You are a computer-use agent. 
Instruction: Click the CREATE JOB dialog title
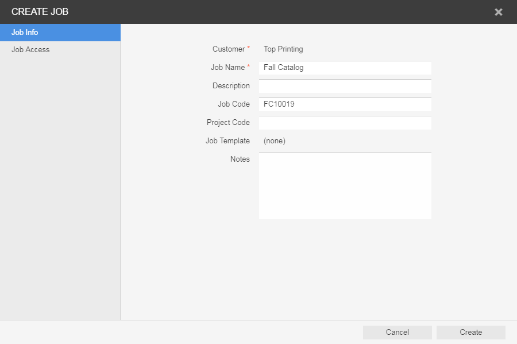click(40, 12)
